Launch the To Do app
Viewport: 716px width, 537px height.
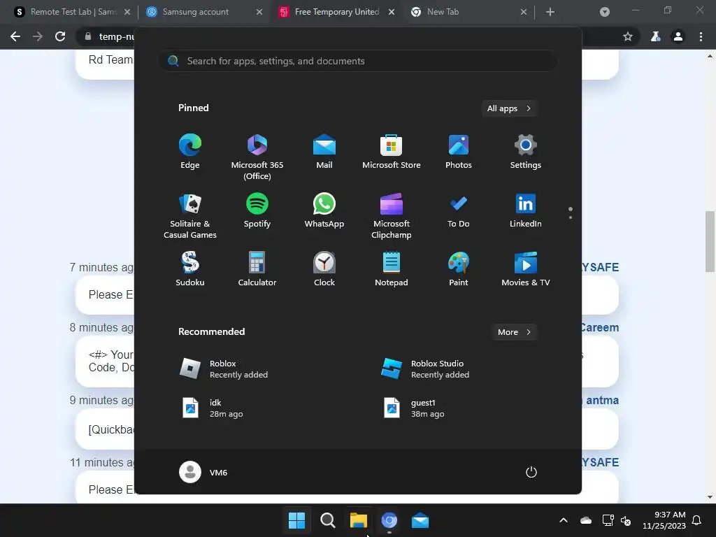[459, 211]
